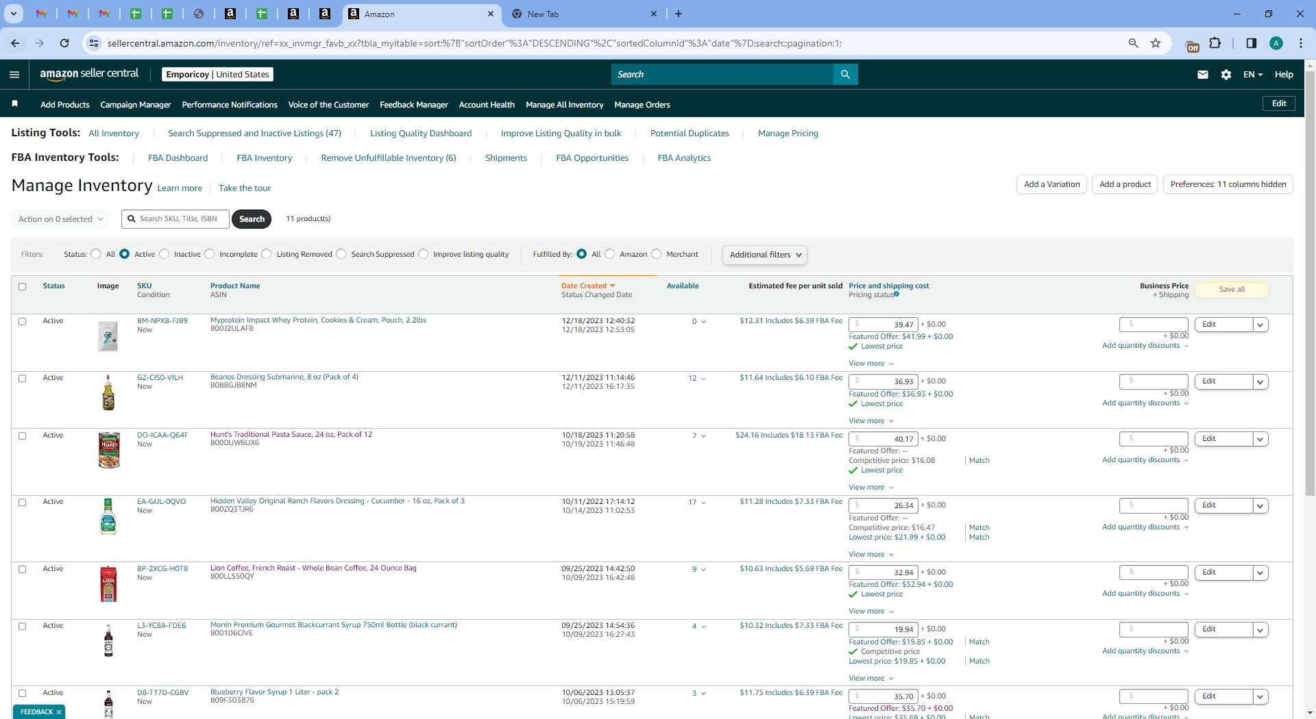Screen dimensions: 1316x719
Task: Open the settings gear icon
Action: [1226, 75]
